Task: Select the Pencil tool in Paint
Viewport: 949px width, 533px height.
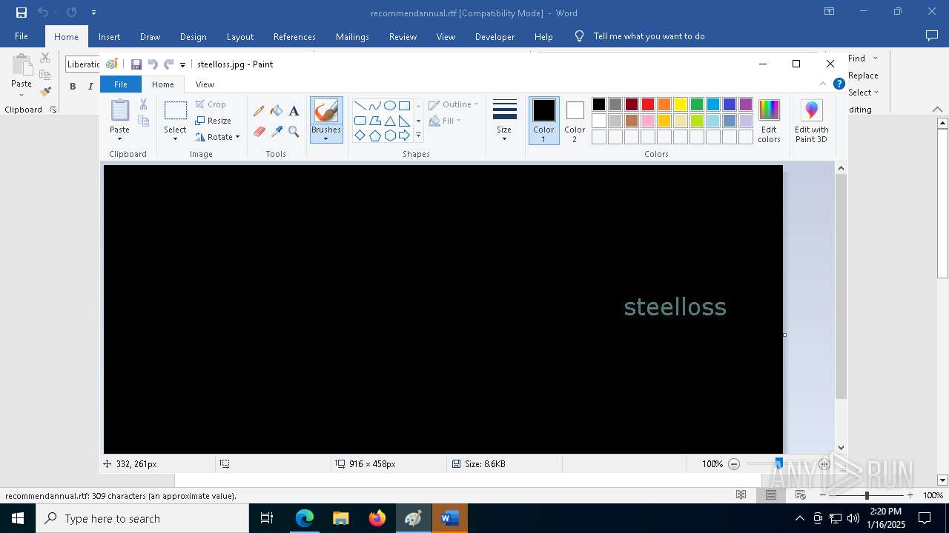Action: pyautogui.click(x=259, y=111)
